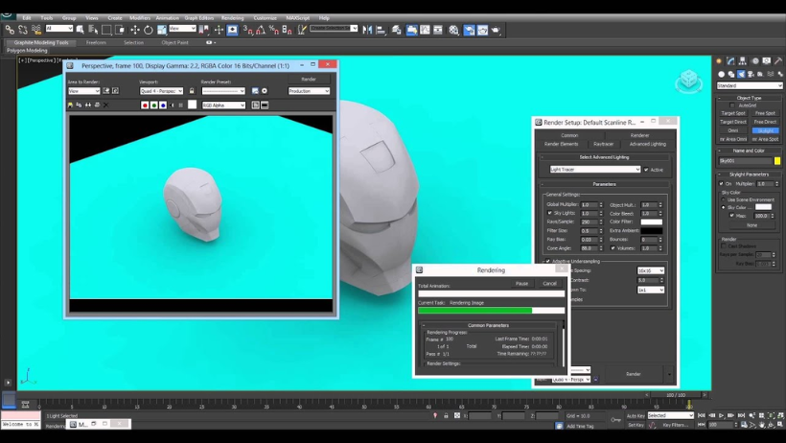Select the Rotate tool in toolbar

(149, 30)
